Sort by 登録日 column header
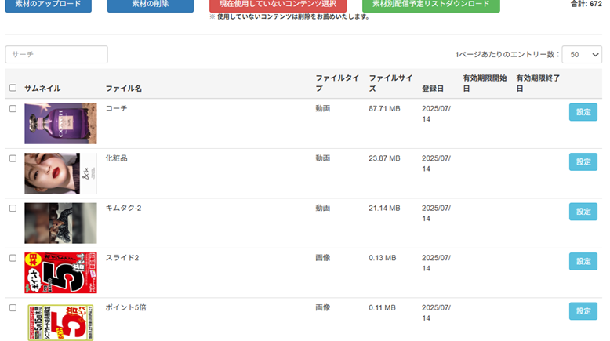 (x=433, y=89)
